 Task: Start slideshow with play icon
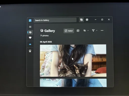(78, 31)
